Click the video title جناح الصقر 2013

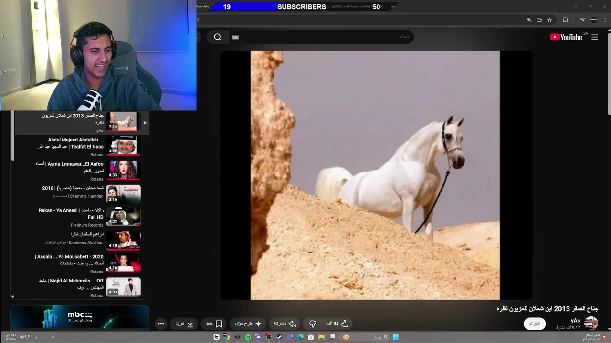pos(547,309)
